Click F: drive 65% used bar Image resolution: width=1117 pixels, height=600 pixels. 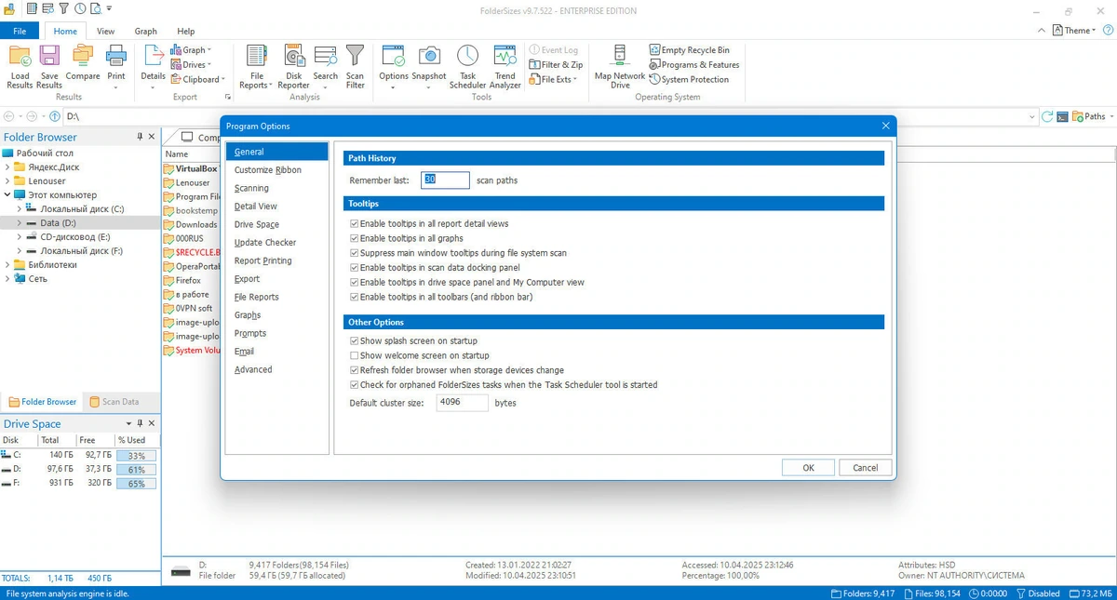coord(137,484)
